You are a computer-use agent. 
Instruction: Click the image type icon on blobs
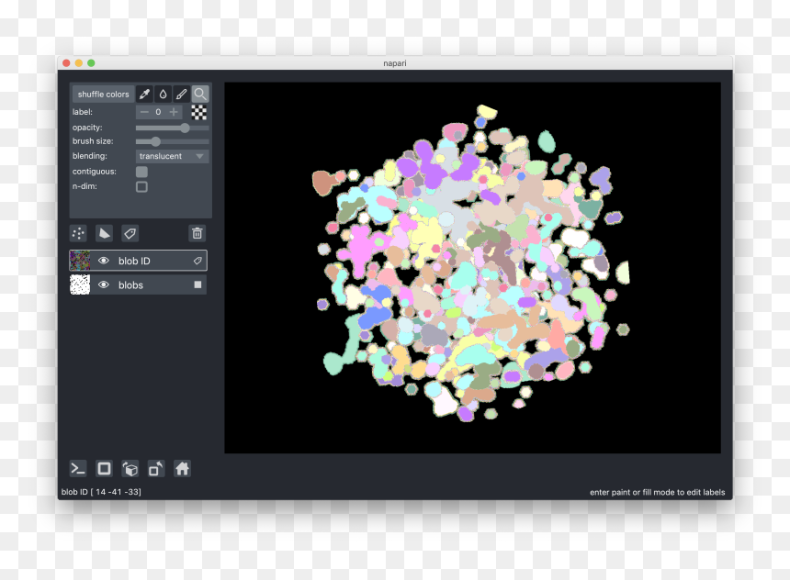click(197, 285)
